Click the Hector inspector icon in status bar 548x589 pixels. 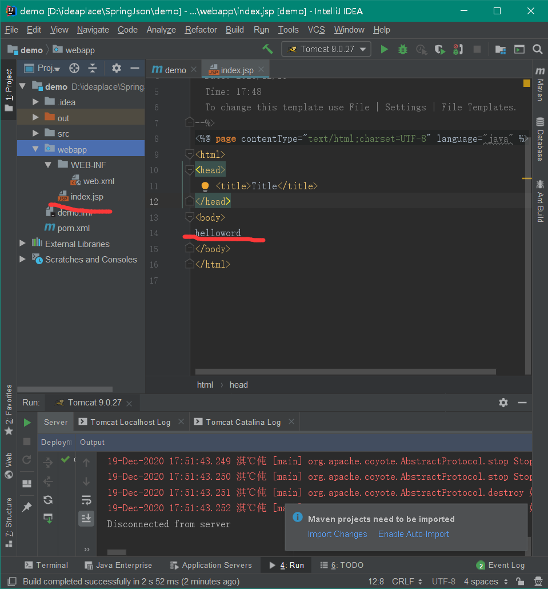[x=538, y=582]
